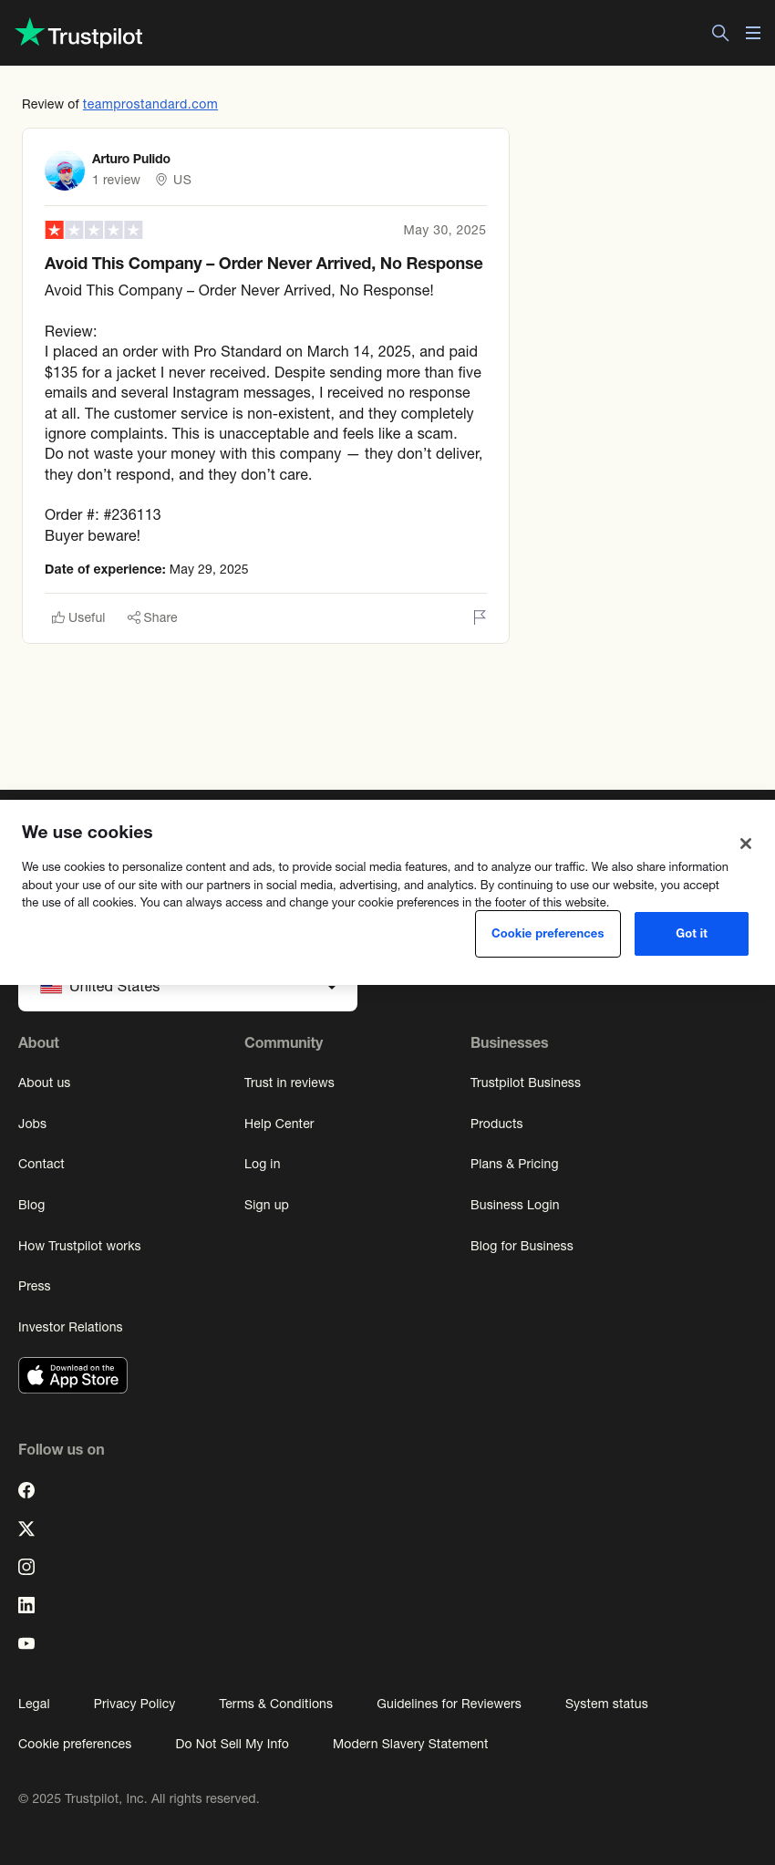Close the cookie banner with the X
Viewport: 775px width, 1865px height.
[746, 844]
